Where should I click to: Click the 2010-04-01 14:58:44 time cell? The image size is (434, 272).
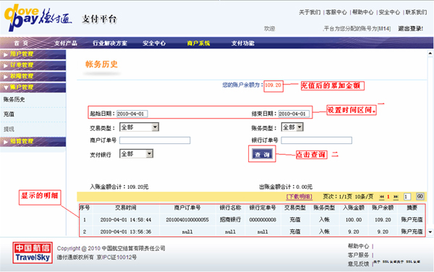coord(126,220)
